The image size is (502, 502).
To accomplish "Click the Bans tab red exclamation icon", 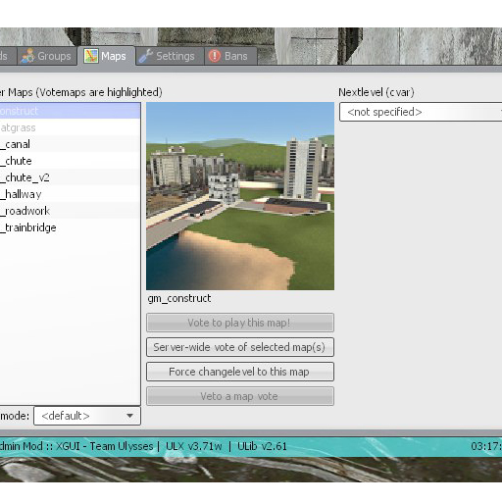I will (x=215, y=56).
